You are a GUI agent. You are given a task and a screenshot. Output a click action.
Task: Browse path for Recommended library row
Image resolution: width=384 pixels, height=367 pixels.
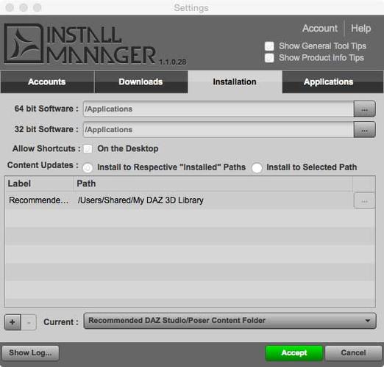(364, 200)
